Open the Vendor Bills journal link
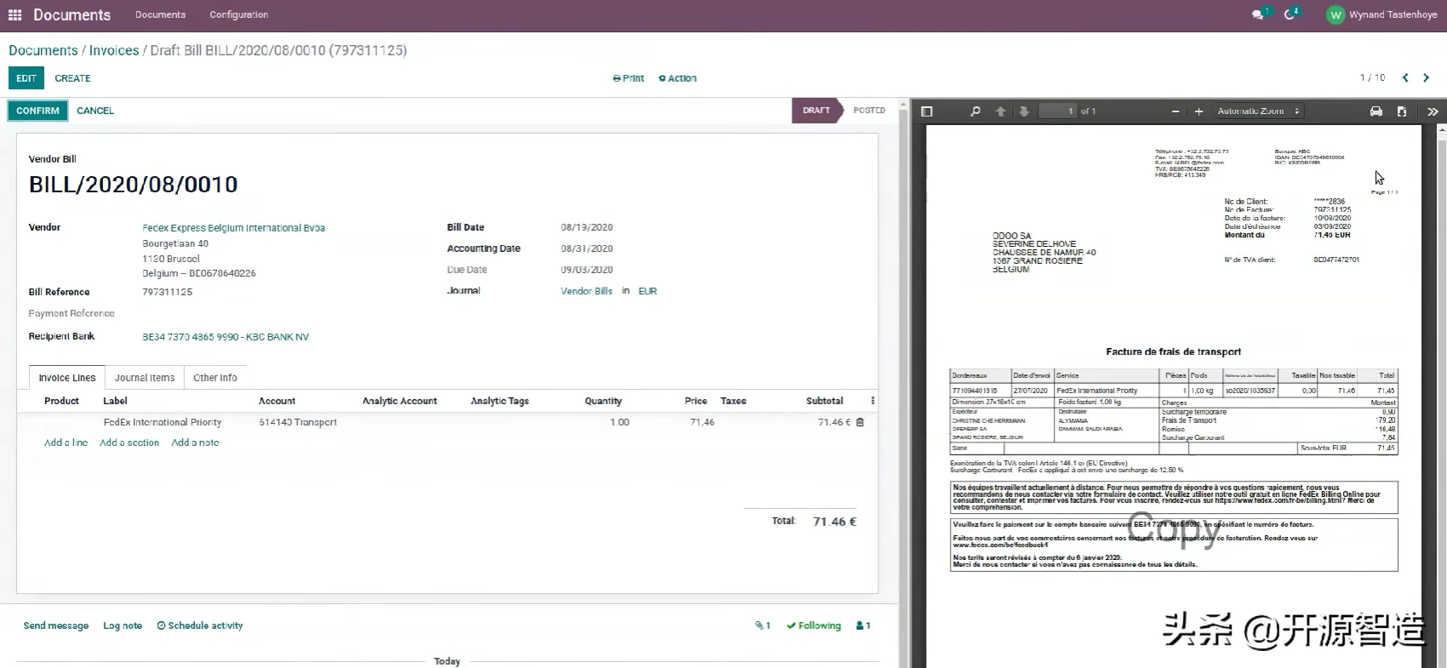This screenshot has width=1447, height=668. 586,291
